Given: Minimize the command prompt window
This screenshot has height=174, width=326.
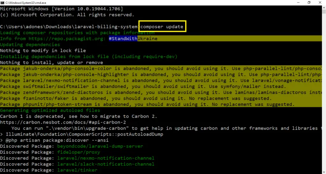Looking at the screenshot, I should click(296, 3).
